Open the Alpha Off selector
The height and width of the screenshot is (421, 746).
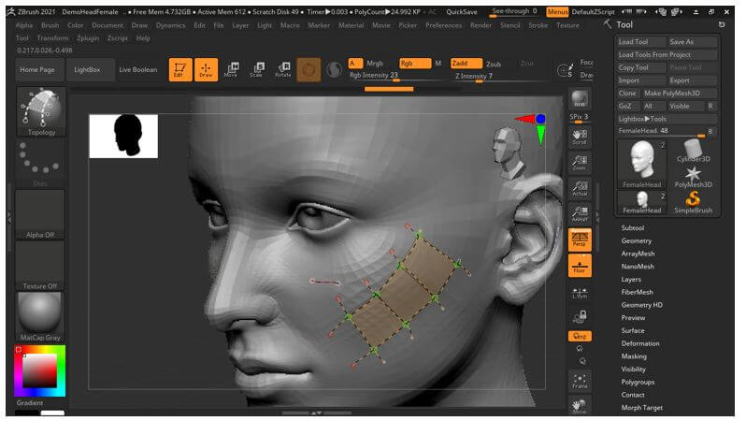click(x=40, y=214)
